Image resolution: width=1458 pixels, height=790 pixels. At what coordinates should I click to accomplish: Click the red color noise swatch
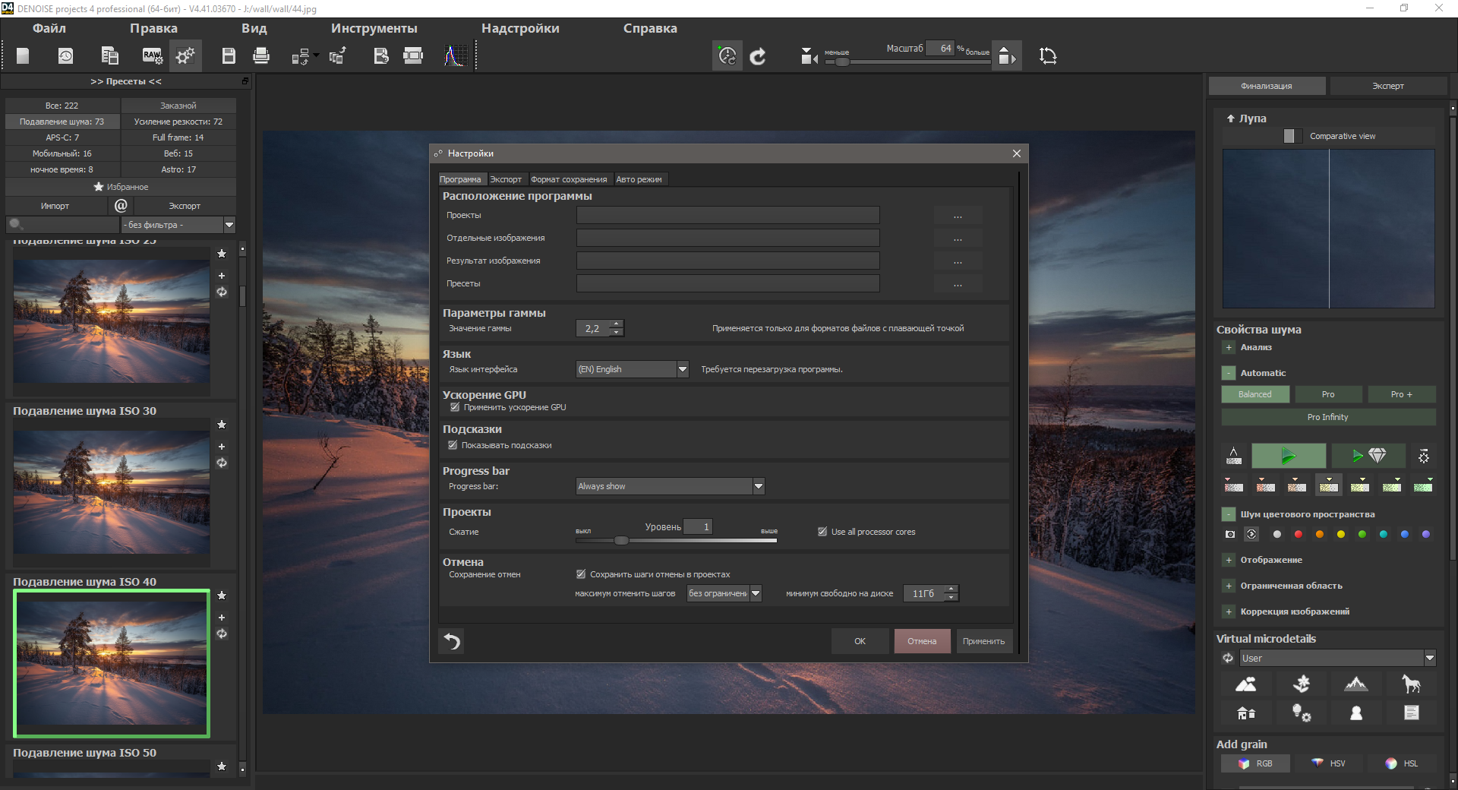[1299, 535]
